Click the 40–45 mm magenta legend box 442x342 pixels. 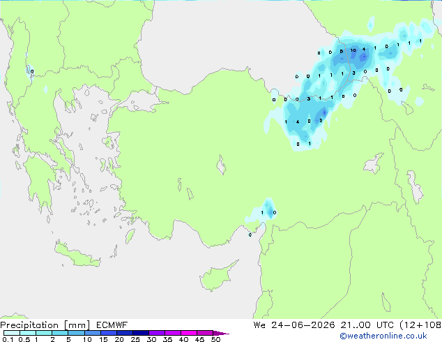click(189, 333)
